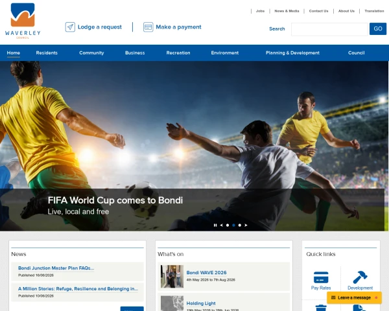Open the Community menu

tap(91, 53)
